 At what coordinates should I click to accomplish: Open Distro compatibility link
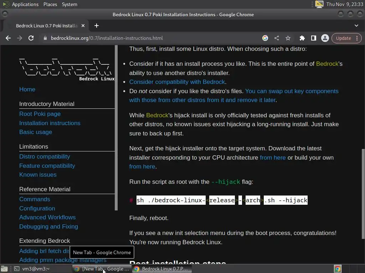(45, 157)
